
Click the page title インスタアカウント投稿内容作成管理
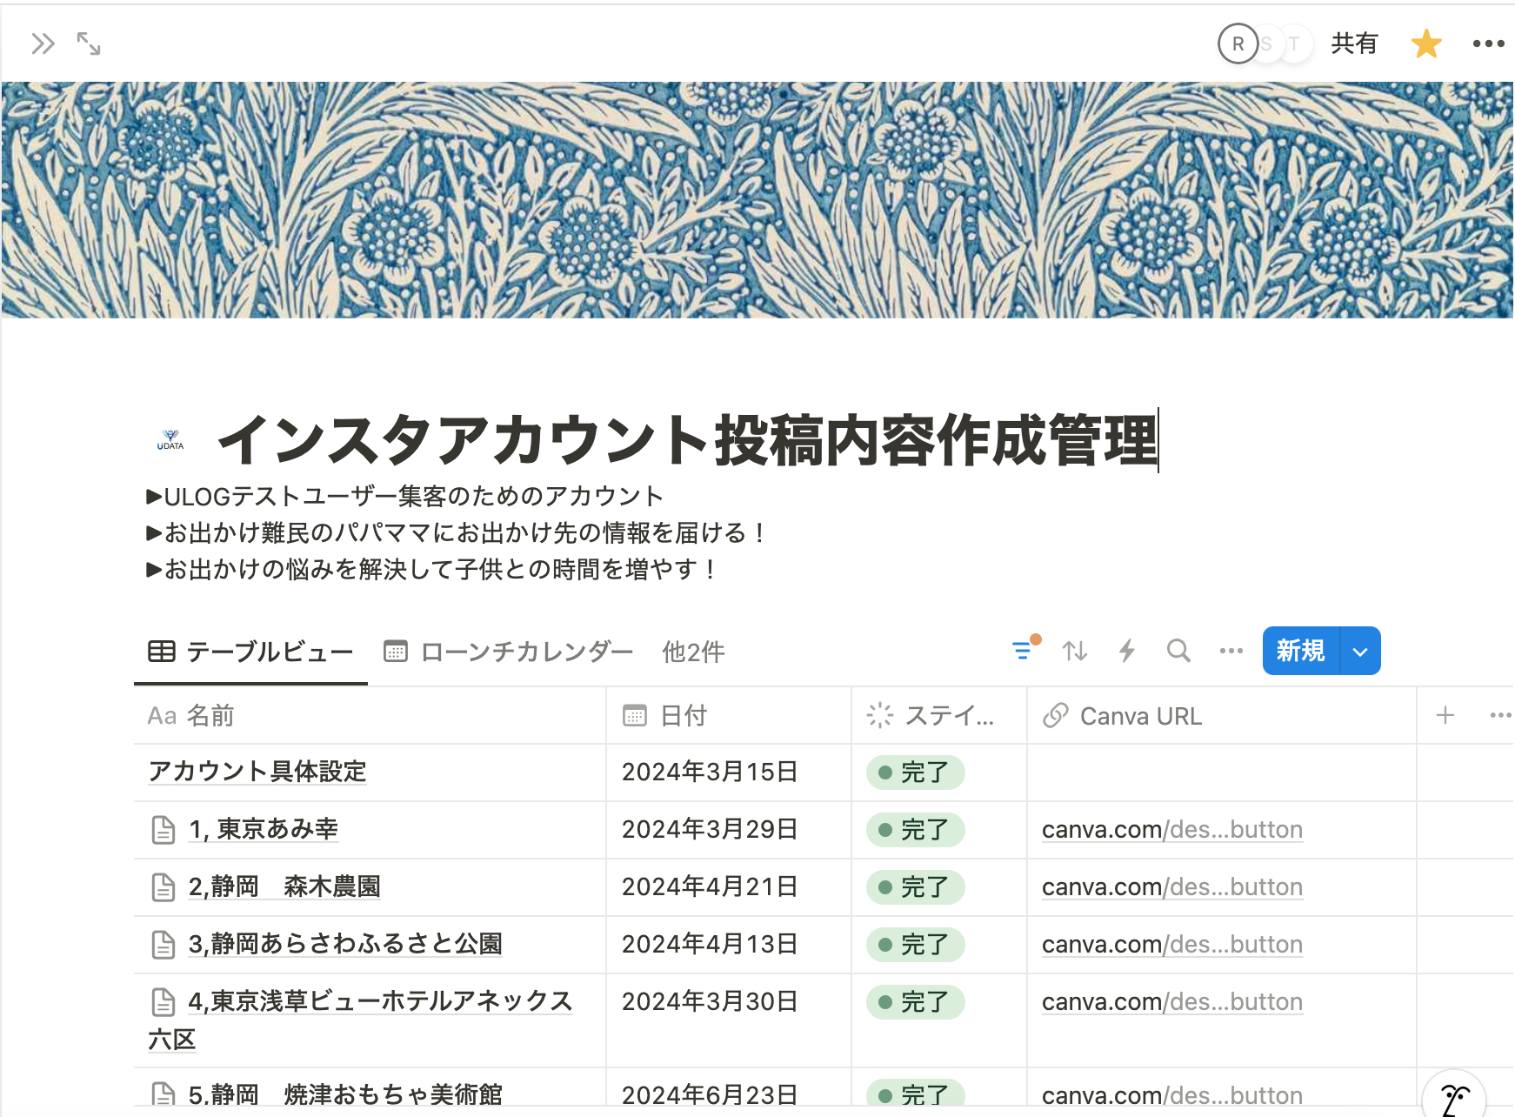tap(687, 439)
